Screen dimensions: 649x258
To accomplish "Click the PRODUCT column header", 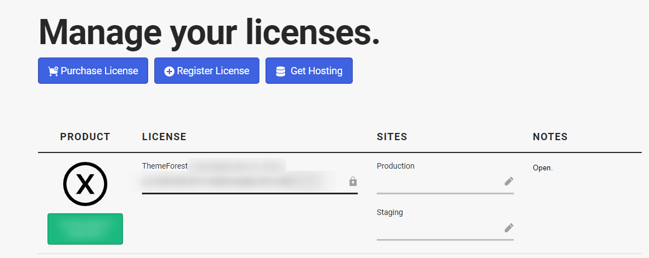I will click(85, 137).
